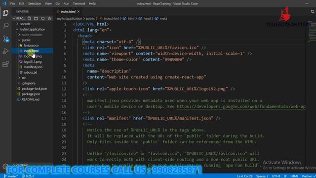Open the Run menu
This screenshot has height=178, width=316.
pyautogui.click(x=66, y=3)
